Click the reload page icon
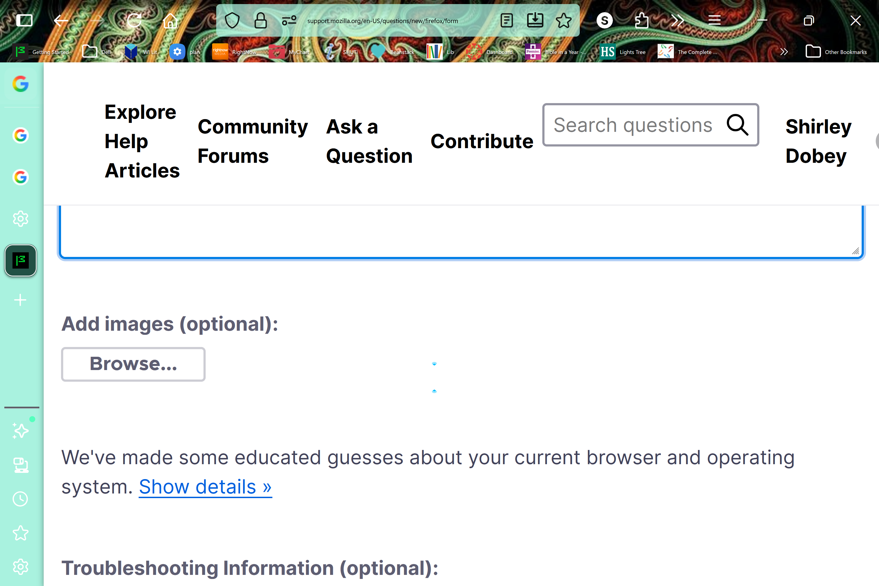Image resolution: width=879 pixels, height=586 pixels. [134, 21]
